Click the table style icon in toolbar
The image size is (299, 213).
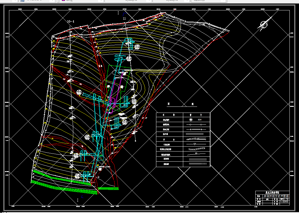(22, 1)
